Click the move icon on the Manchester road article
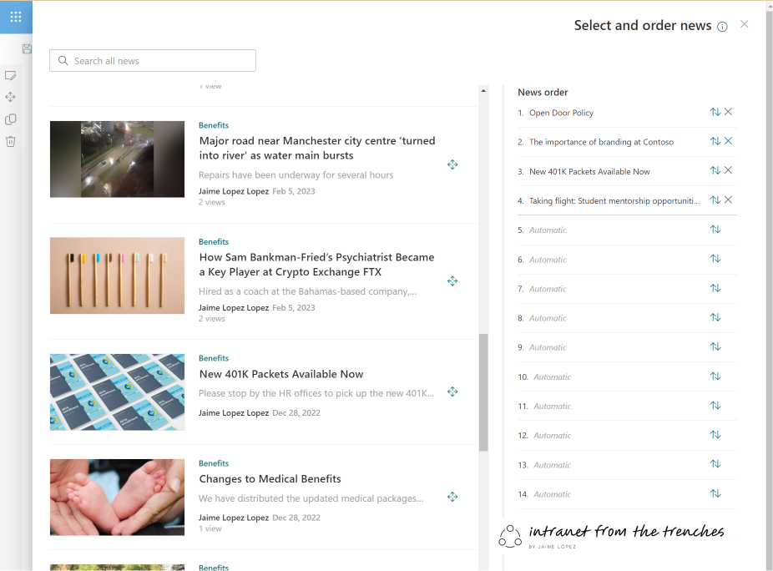Viewport: 773px width, 571px height. 452,164
